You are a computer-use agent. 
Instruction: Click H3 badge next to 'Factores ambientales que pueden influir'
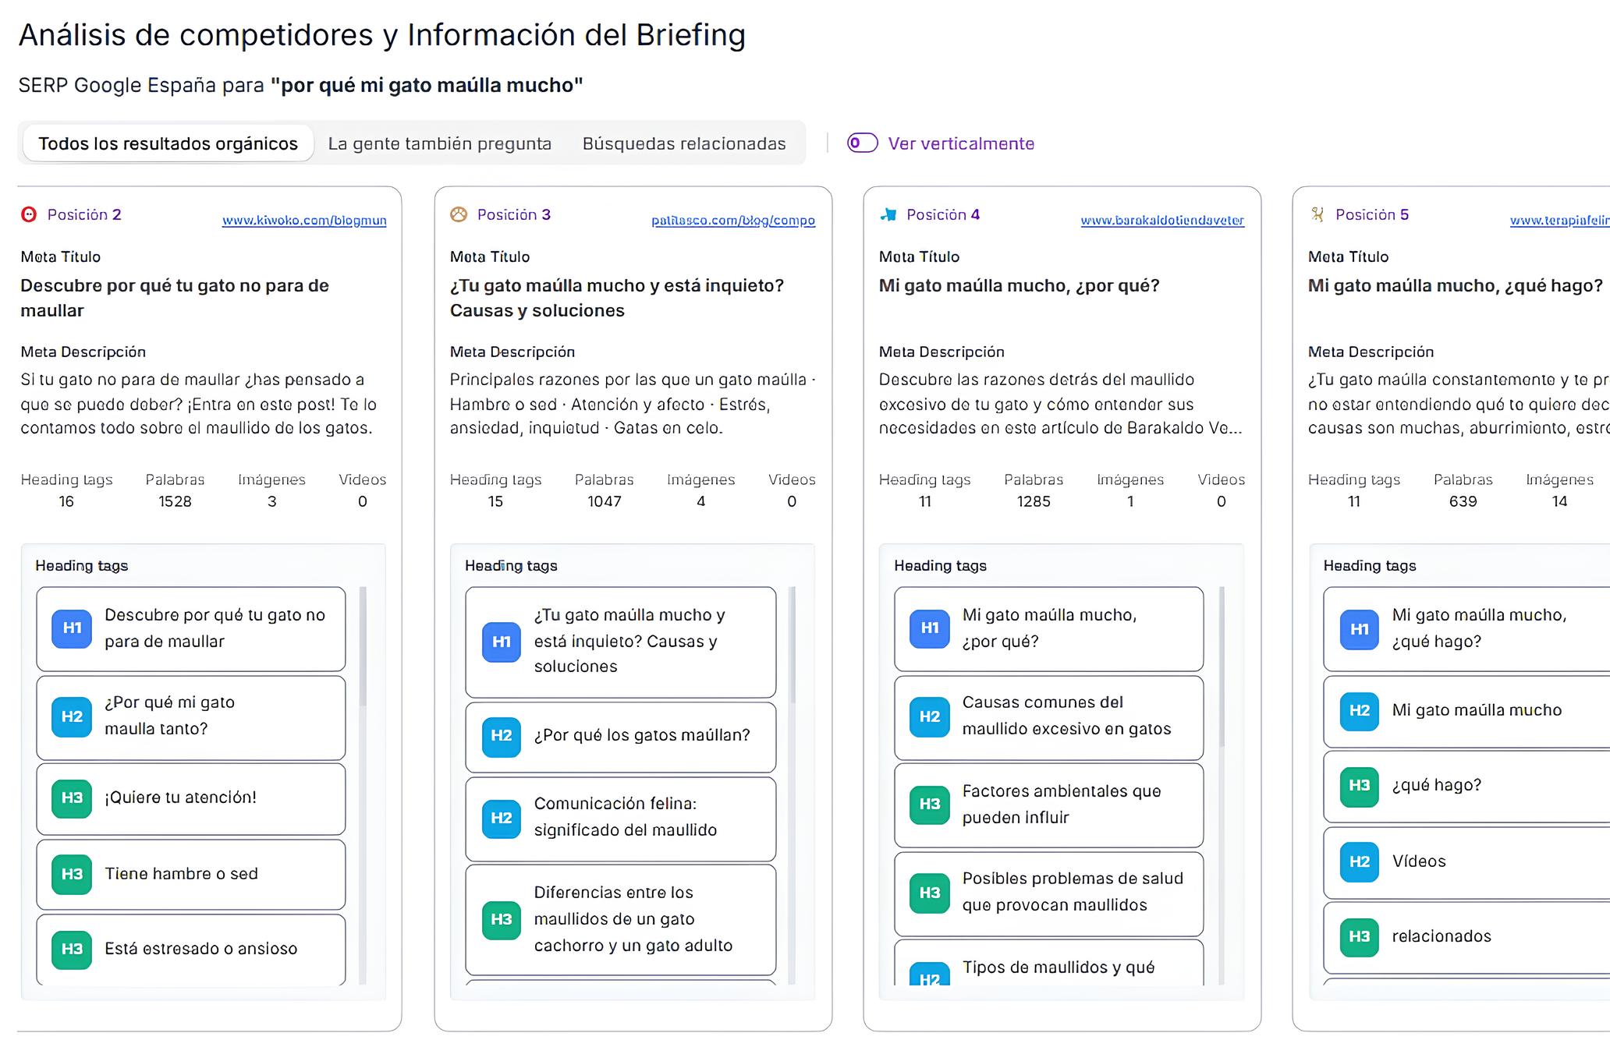point(930,805)
